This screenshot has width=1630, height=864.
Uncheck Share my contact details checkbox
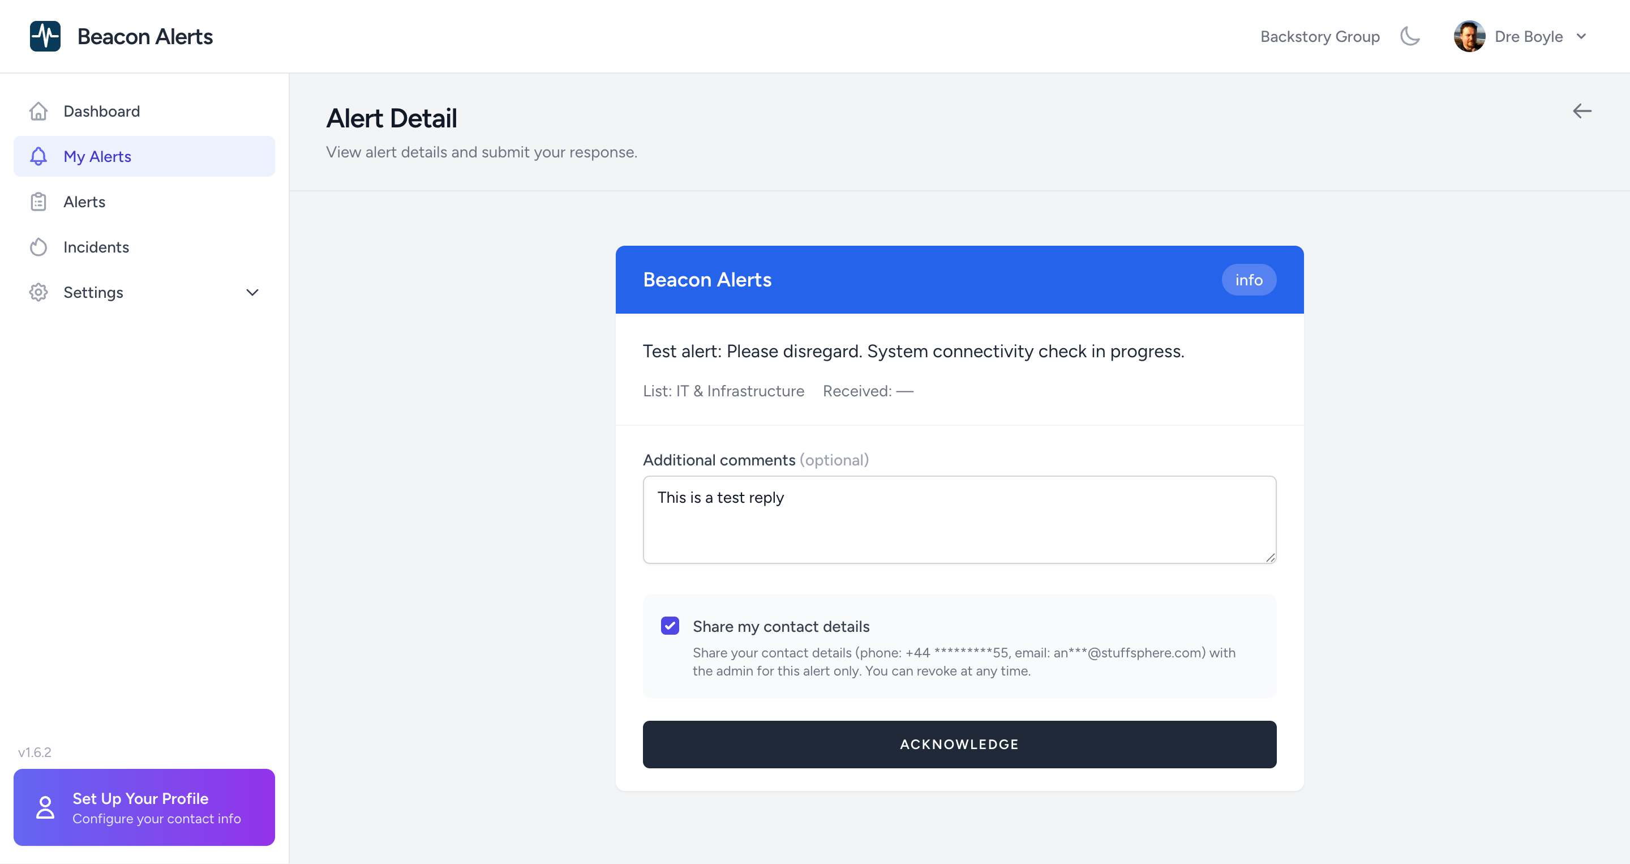670,626
